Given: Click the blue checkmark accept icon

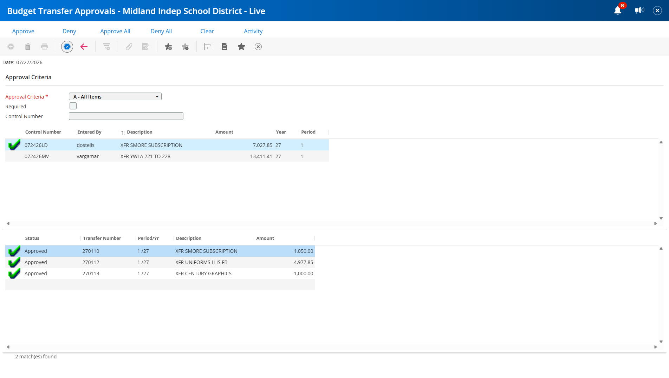Looking at the screenshot, I should (67, 47).
